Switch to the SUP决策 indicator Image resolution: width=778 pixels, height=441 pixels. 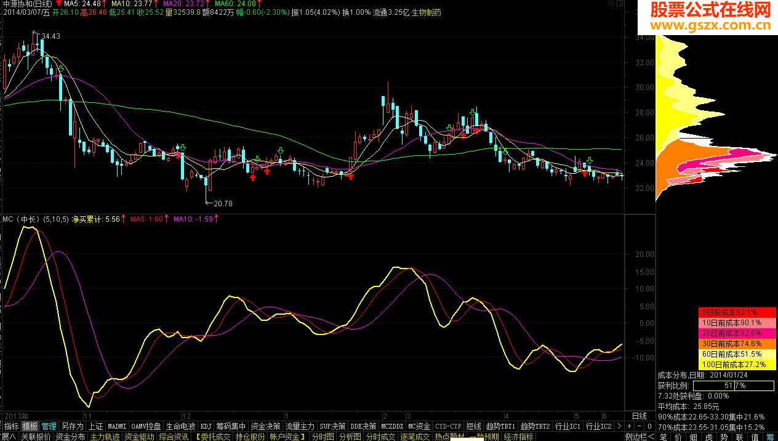point(332,426)
